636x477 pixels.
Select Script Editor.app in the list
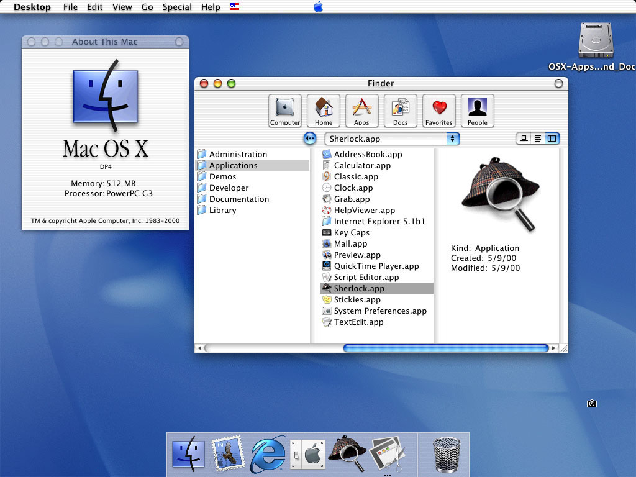click(377, 278)
